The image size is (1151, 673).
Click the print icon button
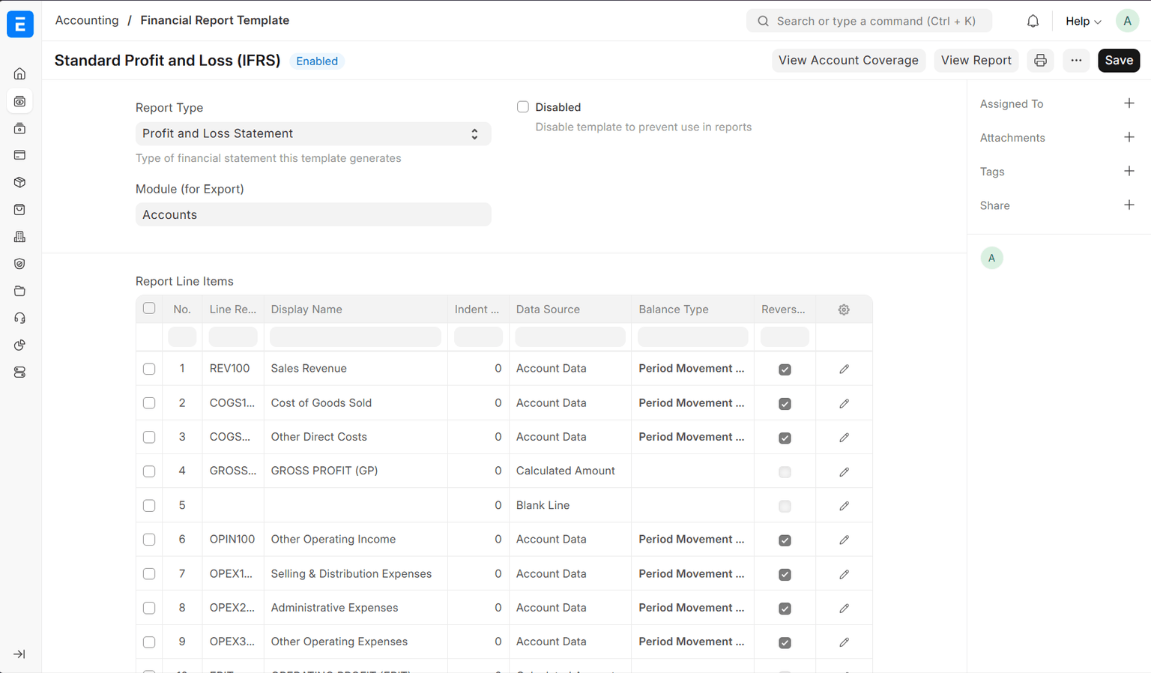point(1040,61)
